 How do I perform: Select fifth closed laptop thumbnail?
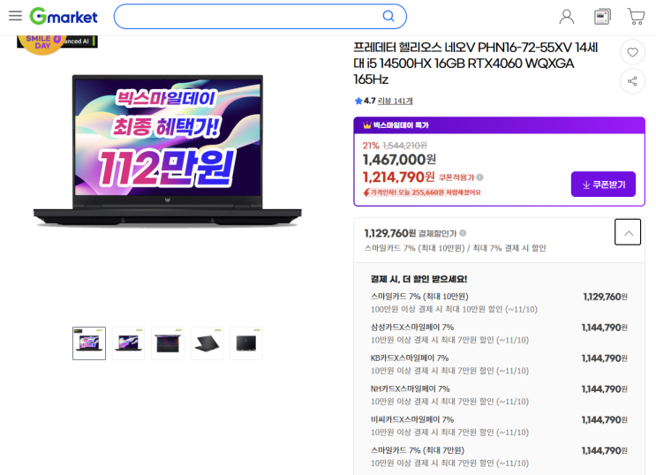coord(246,343)
